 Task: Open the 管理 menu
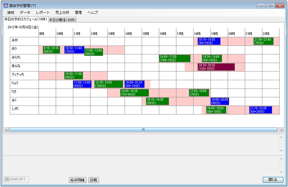(x=78, y=13)
